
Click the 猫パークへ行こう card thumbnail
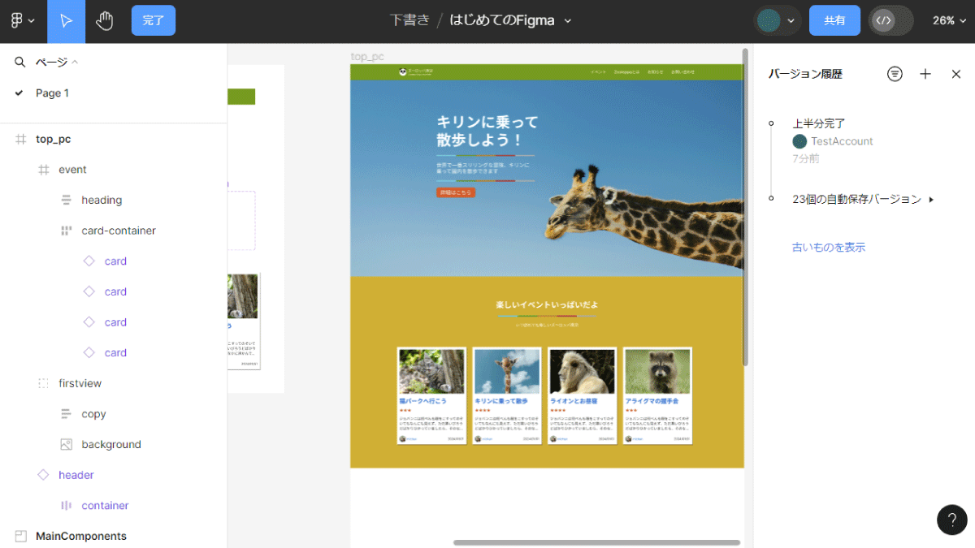[431, 372]
